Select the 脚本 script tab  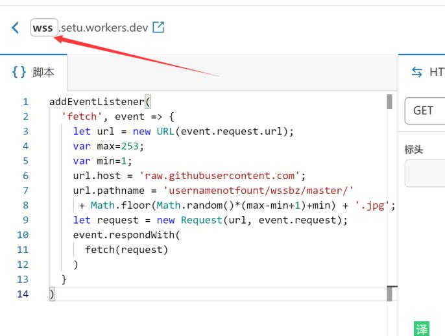[x=34, y=72]
